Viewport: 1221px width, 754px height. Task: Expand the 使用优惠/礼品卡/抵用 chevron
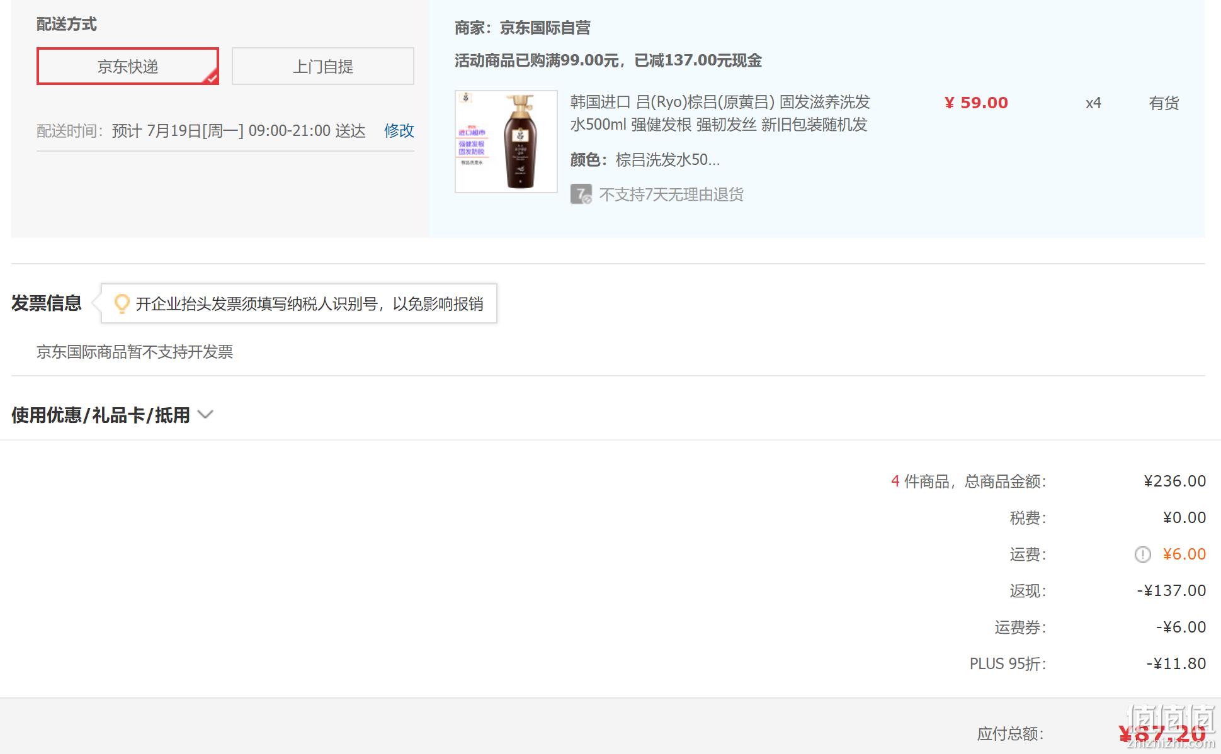pyautogui.click(x=205, y=415)
